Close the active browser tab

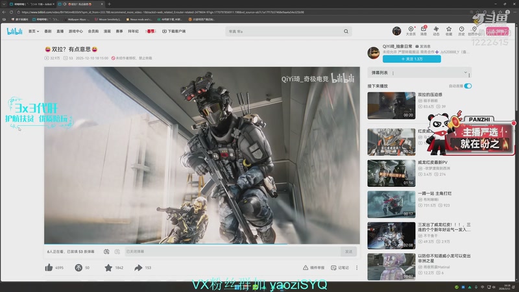click(102, 4)
